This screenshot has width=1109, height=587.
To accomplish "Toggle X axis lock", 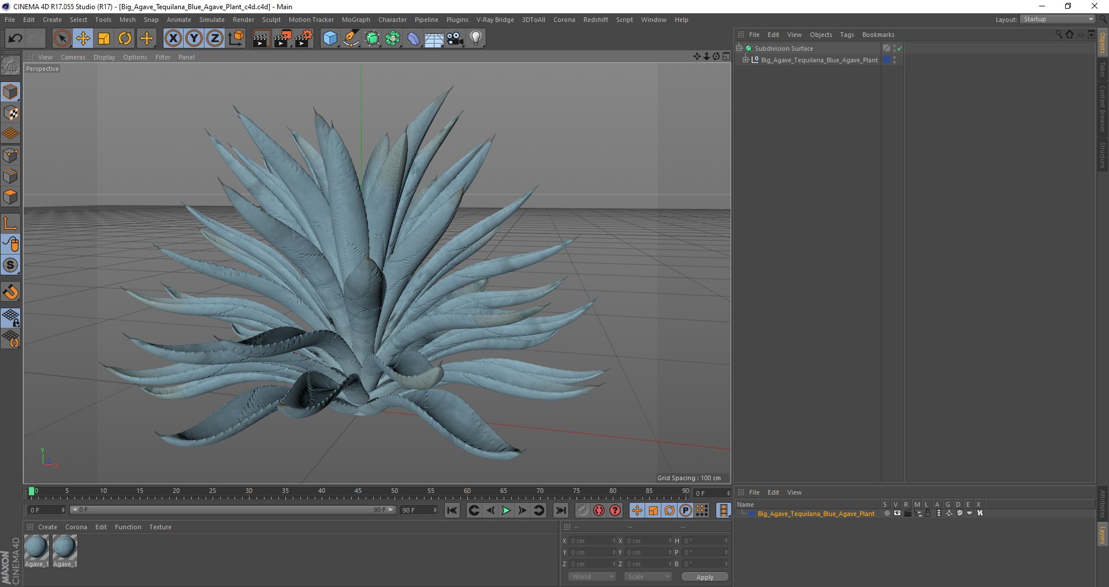I will pyautogui.click(x=173, y=39).
